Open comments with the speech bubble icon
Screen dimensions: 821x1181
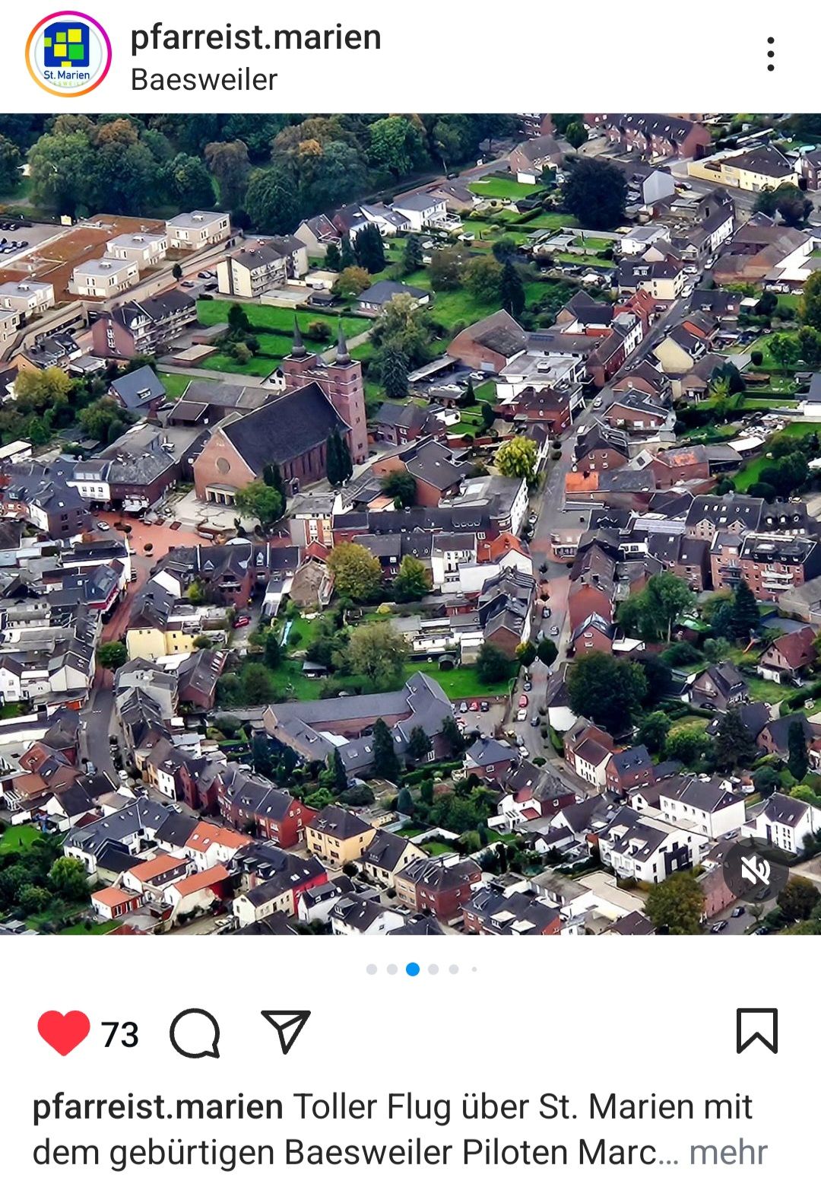pyautogui.click(x=195, y=1033)
